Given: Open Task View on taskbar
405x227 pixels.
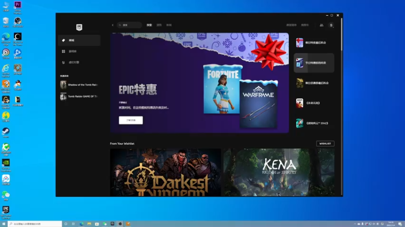Looking at the screenshot, I should tap(73, 224).
